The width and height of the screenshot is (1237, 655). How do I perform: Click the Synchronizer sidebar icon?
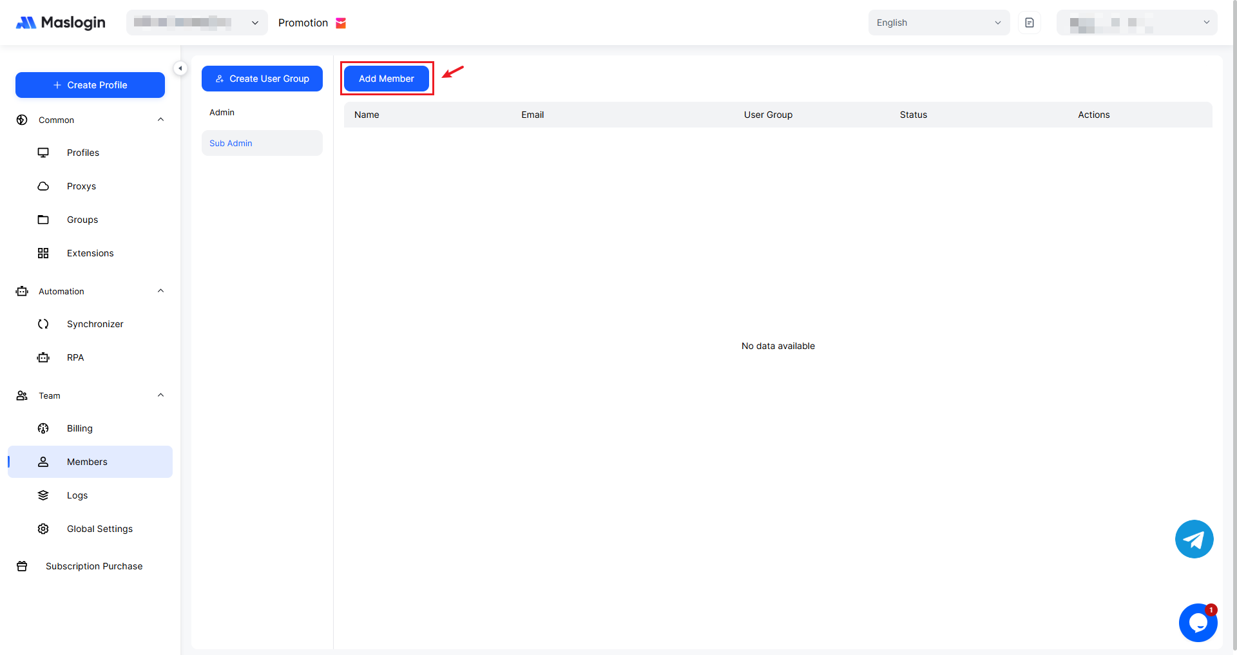click(x=43, y=324)
